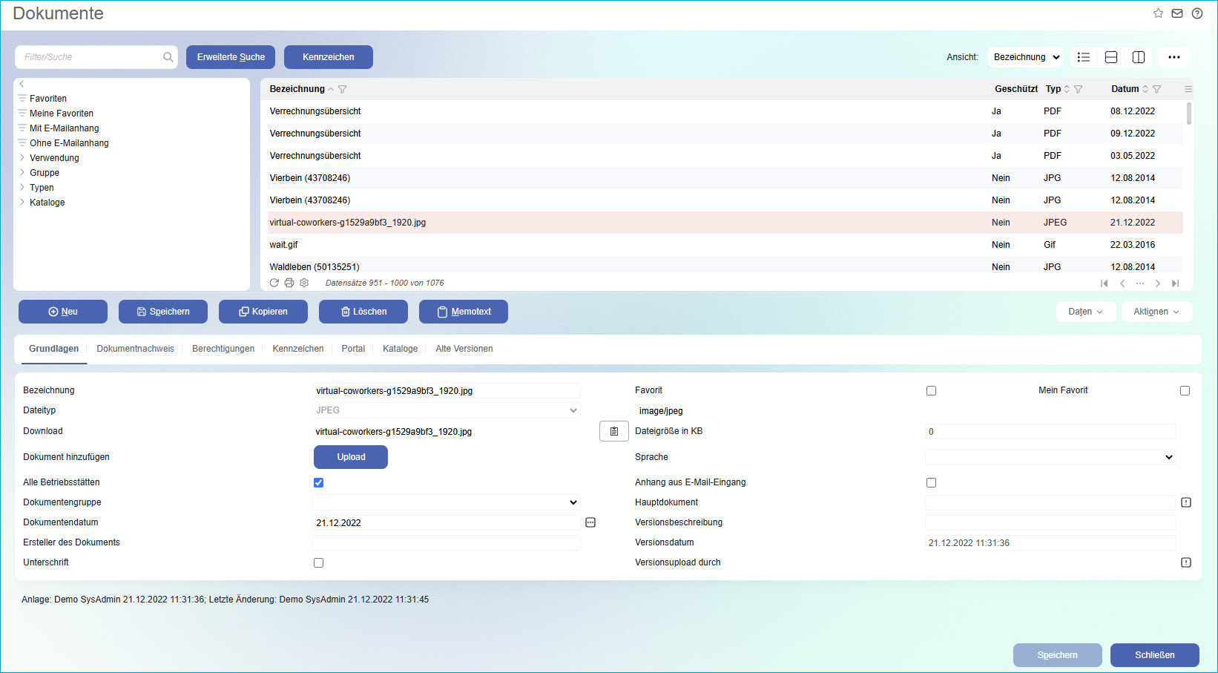Image resolution: width=1218 pixels, height=673 pixels.
Task: Open the Ansicht Bezeichnung dropdown
Action: [x=1025, y=57]
